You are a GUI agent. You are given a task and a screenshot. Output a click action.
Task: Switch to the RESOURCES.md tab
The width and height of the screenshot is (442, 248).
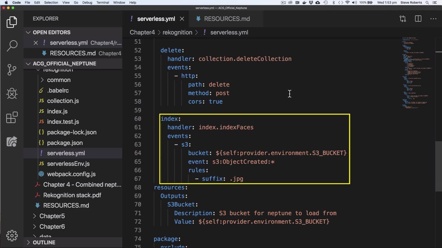click(x=227, y=19)
